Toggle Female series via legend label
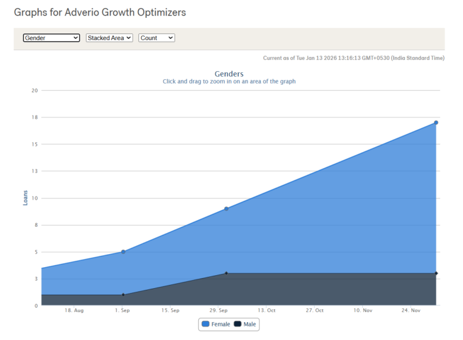 point(220,324)
